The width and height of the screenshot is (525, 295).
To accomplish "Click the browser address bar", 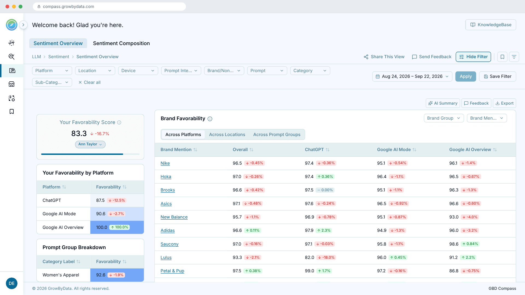I will click(109, 7).
